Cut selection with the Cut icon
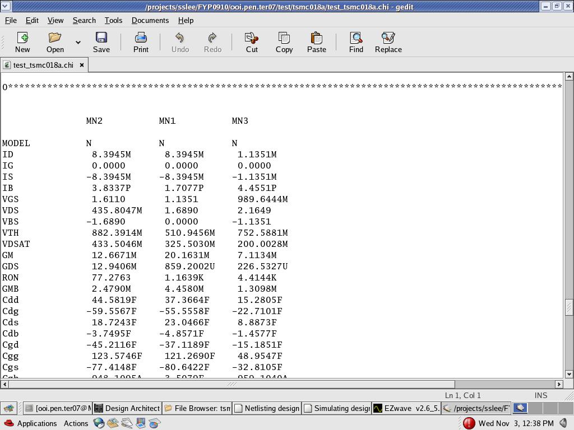 pos(252,43)
